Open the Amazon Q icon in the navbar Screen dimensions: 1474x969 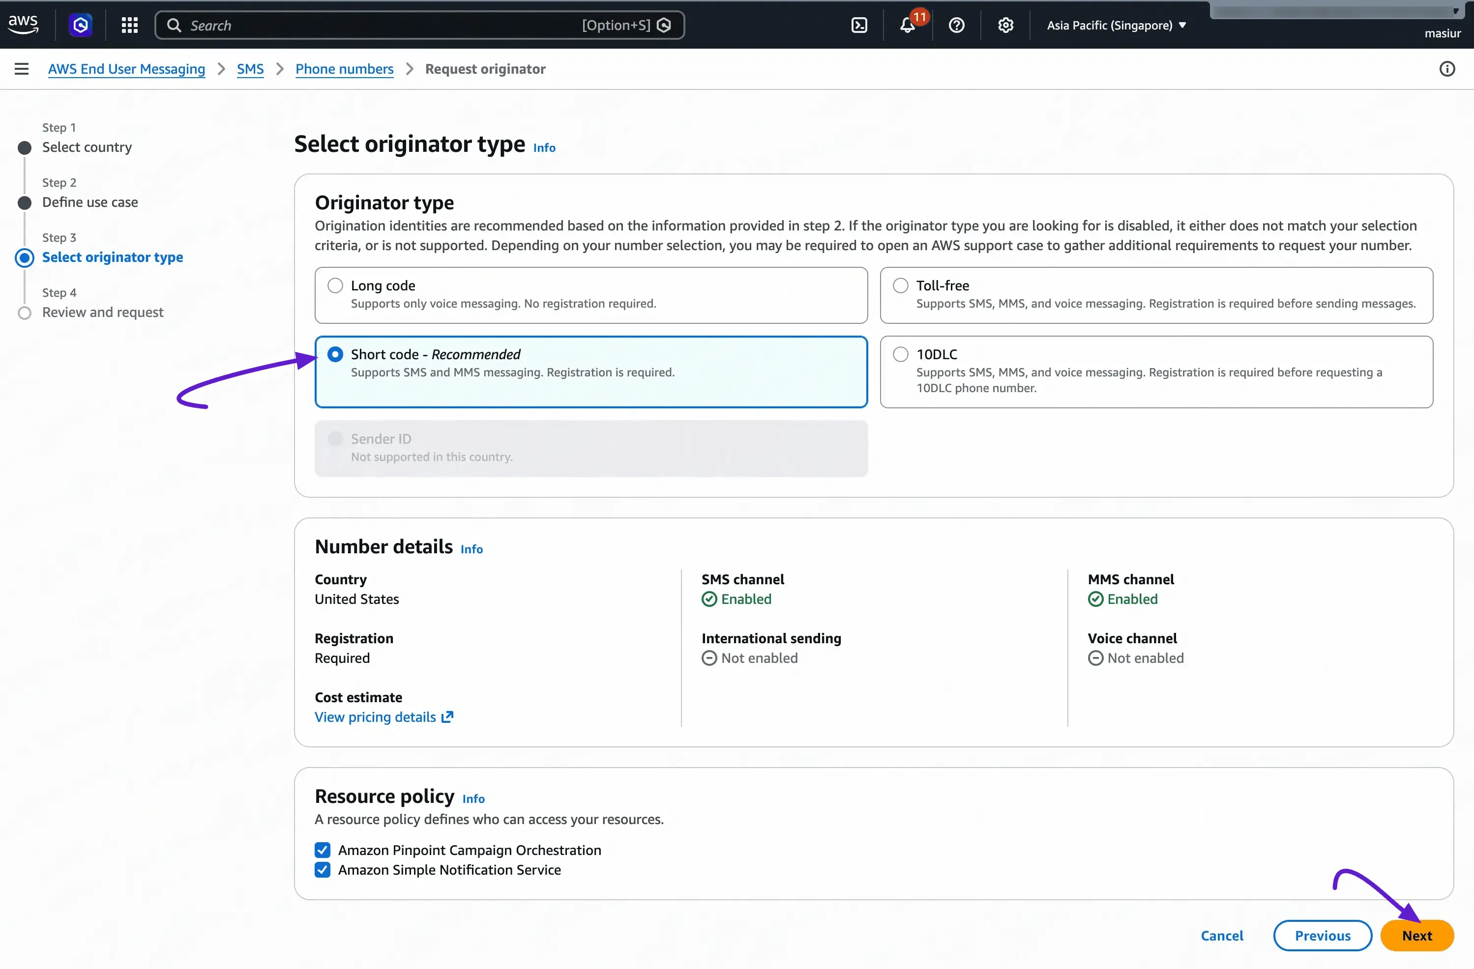(x=81, y=25)
